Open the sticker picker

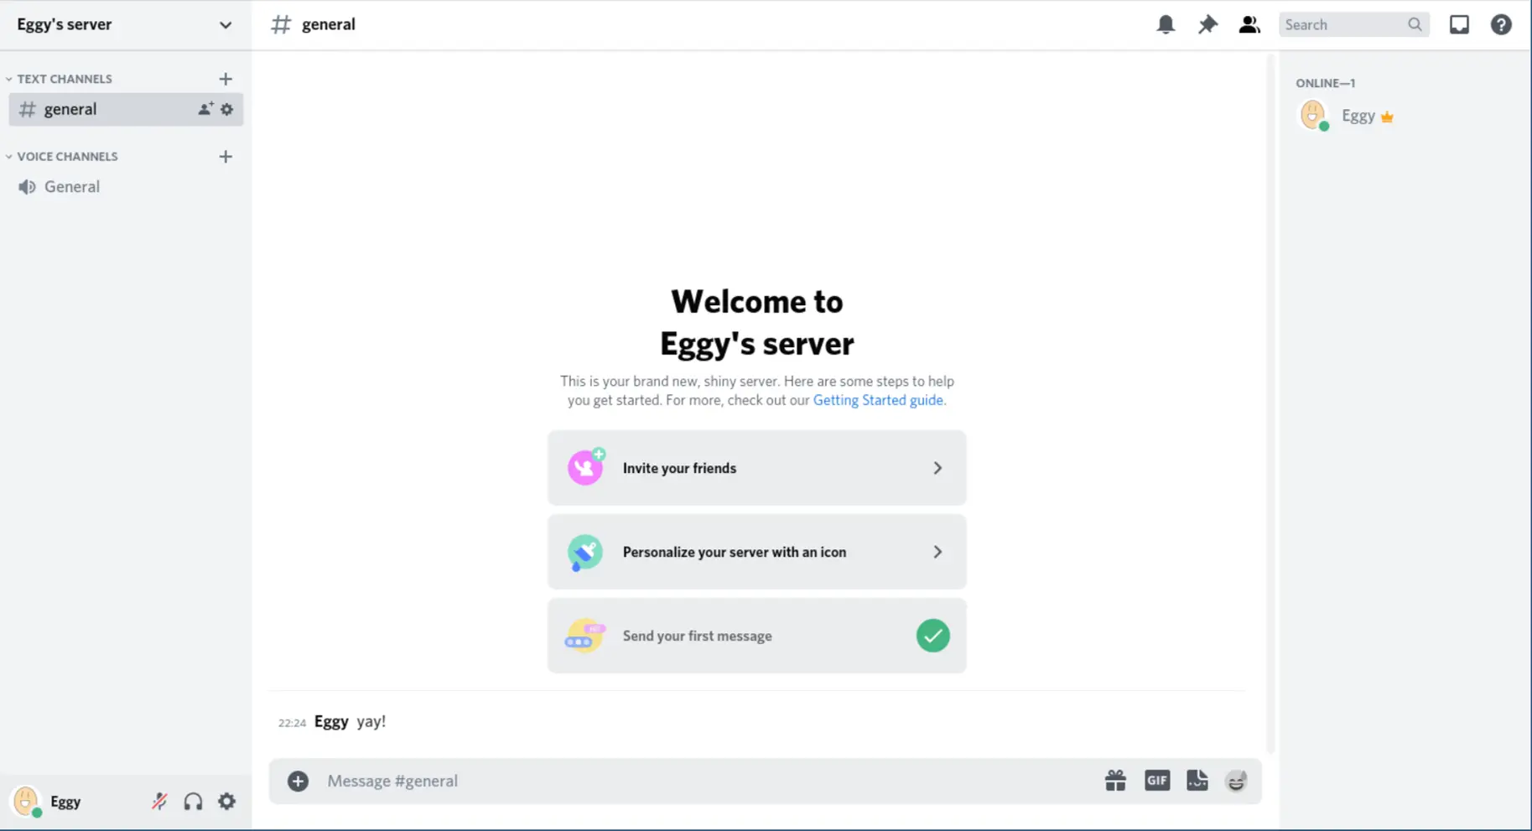pos(1197,781)
